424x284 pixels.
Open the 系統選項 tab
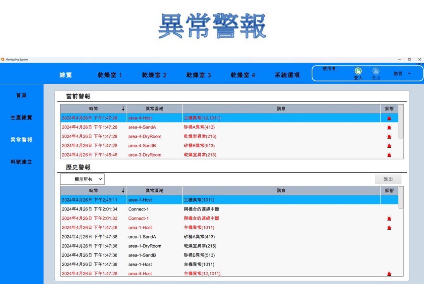[x=287, y=75]
